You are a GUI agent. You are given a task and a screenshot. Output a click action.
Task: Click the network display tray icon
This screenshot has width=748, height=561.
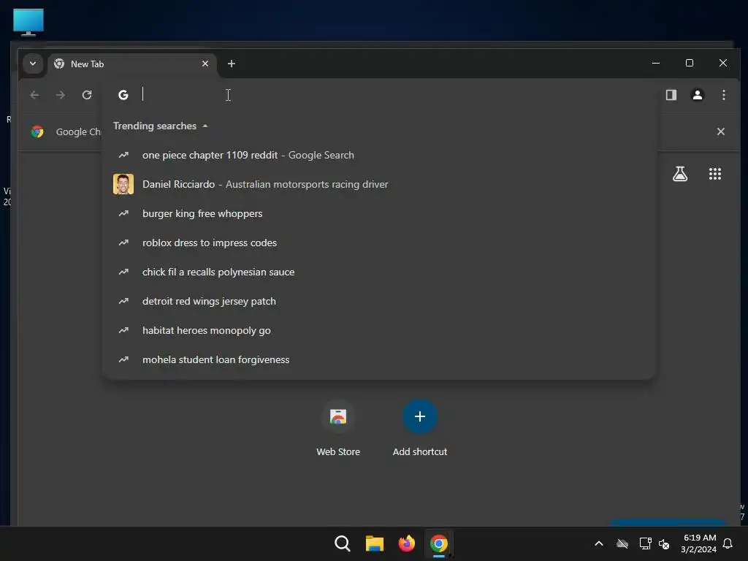(x=645, y=543)
